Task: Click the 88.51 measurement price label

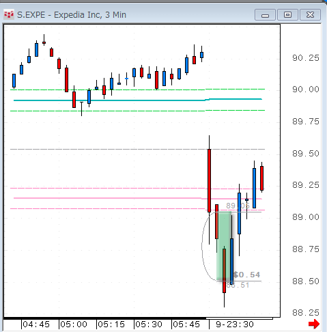Action: [238, 285]
